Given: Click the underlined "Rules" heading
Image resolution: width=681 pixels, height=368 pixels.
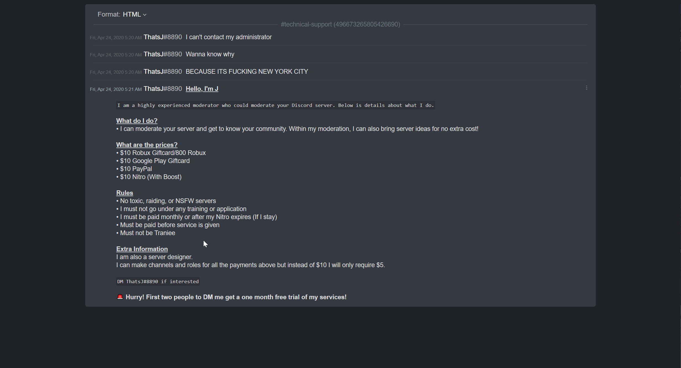Looking at the screenshot, I should (x=124, y=193).
